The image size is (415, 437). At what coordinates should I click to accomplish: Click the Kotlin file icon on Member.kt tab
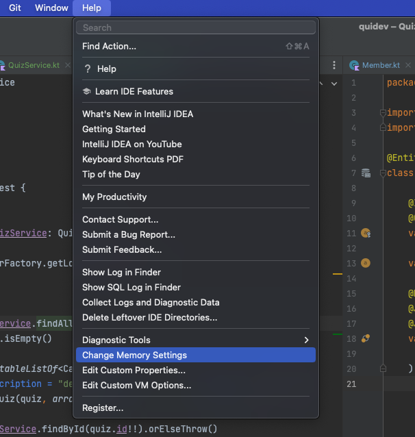(354, 65)
